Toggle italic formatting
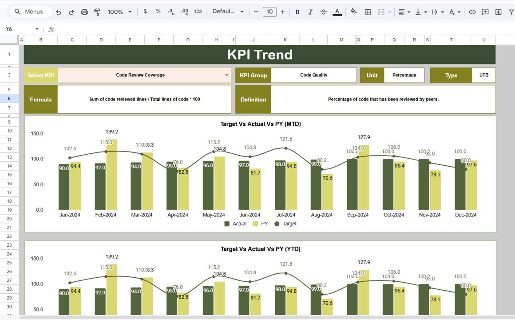 click(310, 12)
